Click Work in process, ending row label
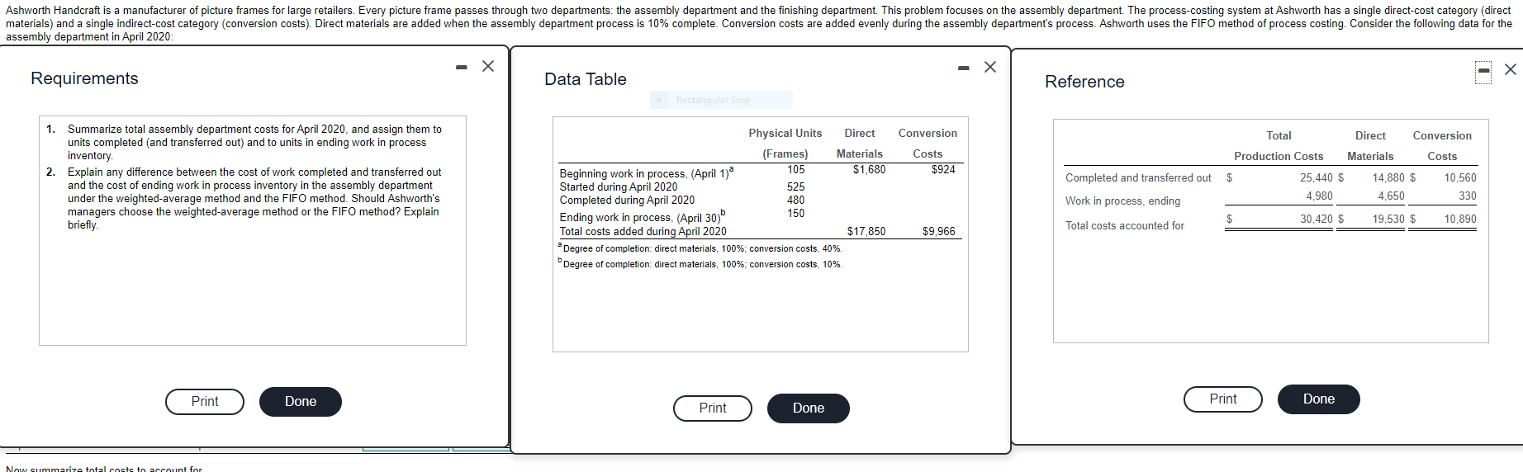The image size is (1523, 472). [1122, 201]
